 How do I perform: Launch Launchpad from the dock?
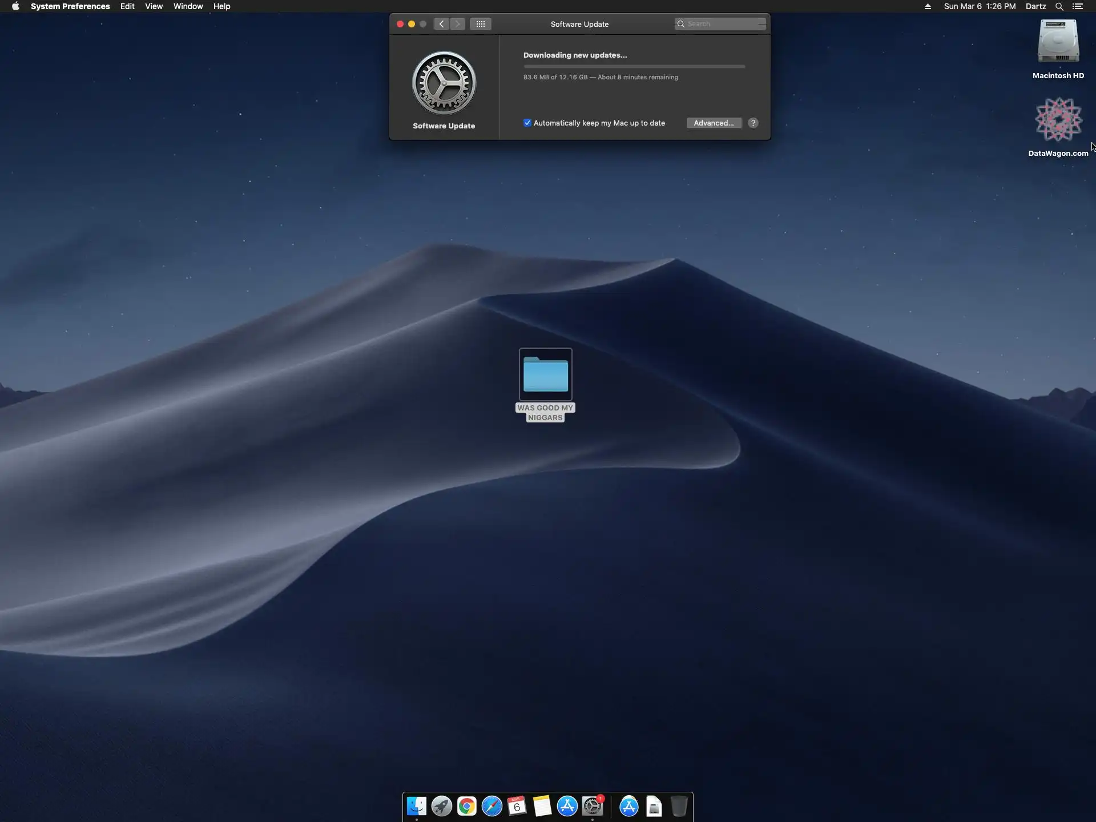441,806
